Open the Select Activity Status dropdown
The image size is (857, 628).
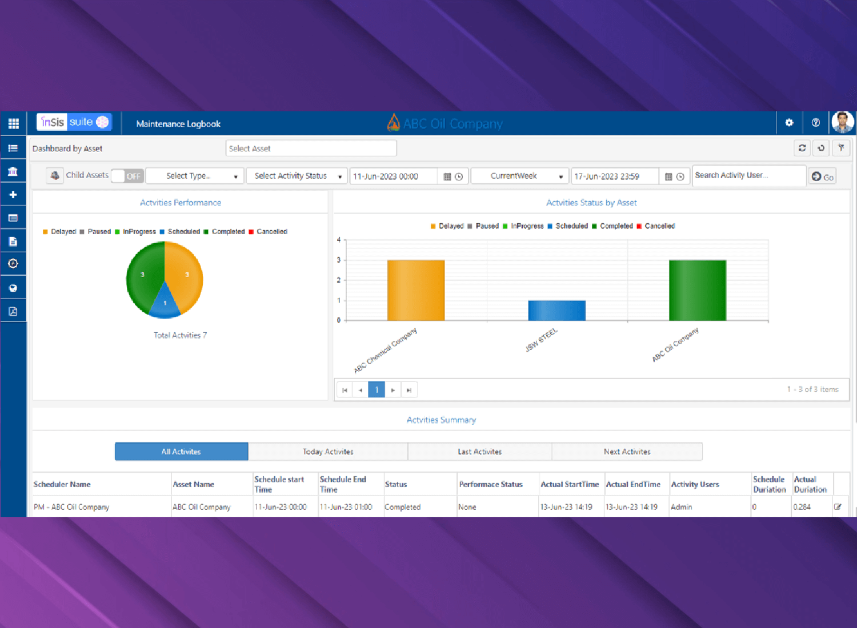[297, 176]
